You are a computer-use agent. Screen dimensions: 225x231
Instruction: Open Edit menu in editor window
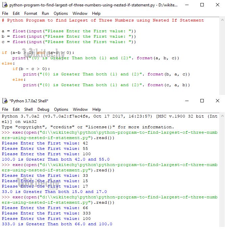16,13
